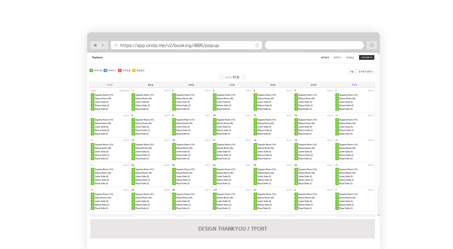453x249 pixels.
Task: Click the DESIGN THANKYOU / TPORT banner
Action: (233, 229)
